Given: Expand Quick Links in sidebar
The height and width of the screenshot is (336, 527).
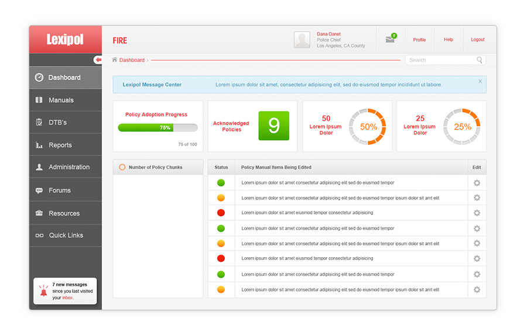Looking at the screenshot, I should 66,235.
